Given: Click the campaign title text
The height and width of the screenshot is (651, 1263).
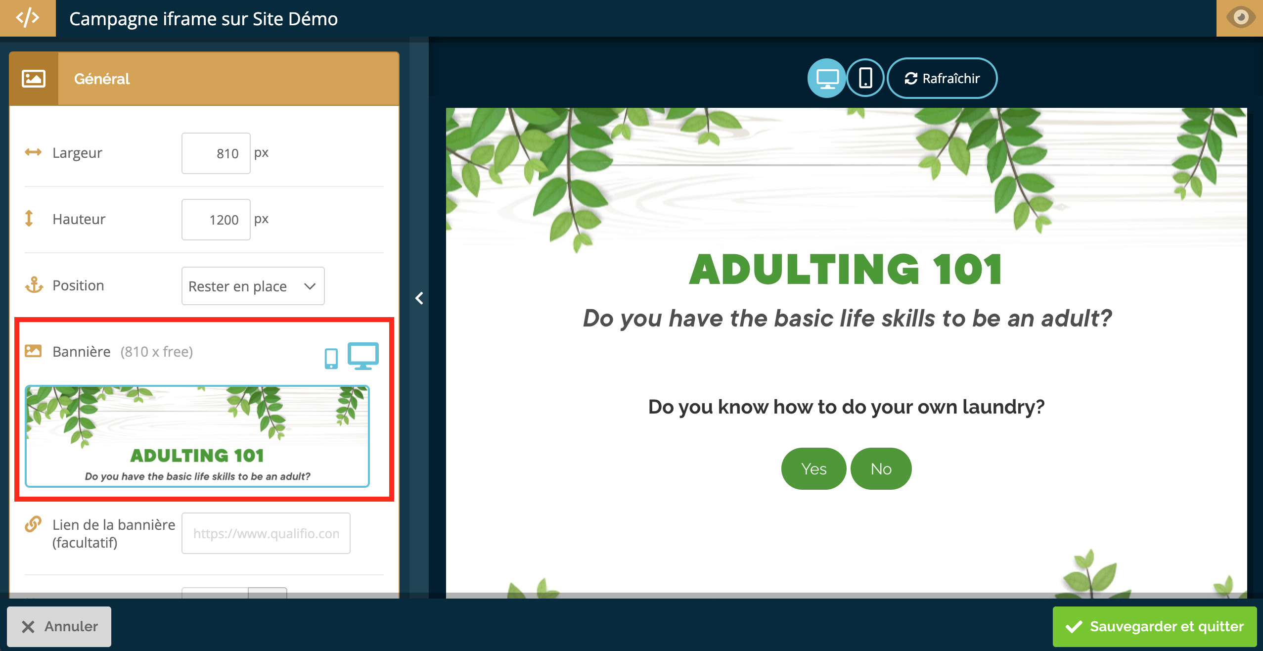Looking at the screenshot, I should pyautogui.click(x=203, y=19).
